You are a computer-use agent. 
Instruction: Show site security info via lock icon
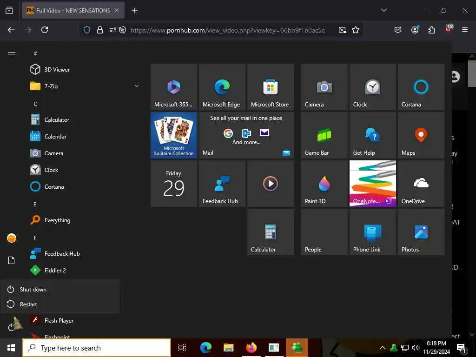99,30
